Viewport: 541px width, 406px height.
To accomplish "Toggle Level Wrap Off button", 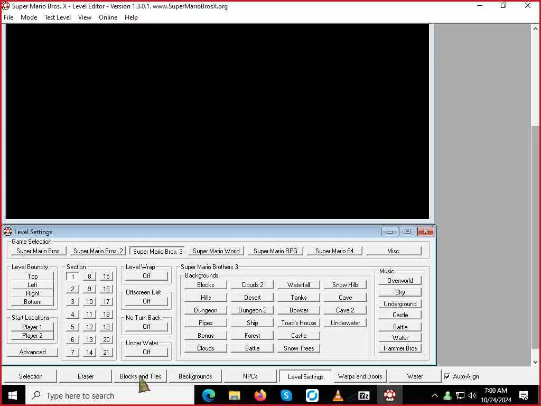I will click(x=146, y=276).
